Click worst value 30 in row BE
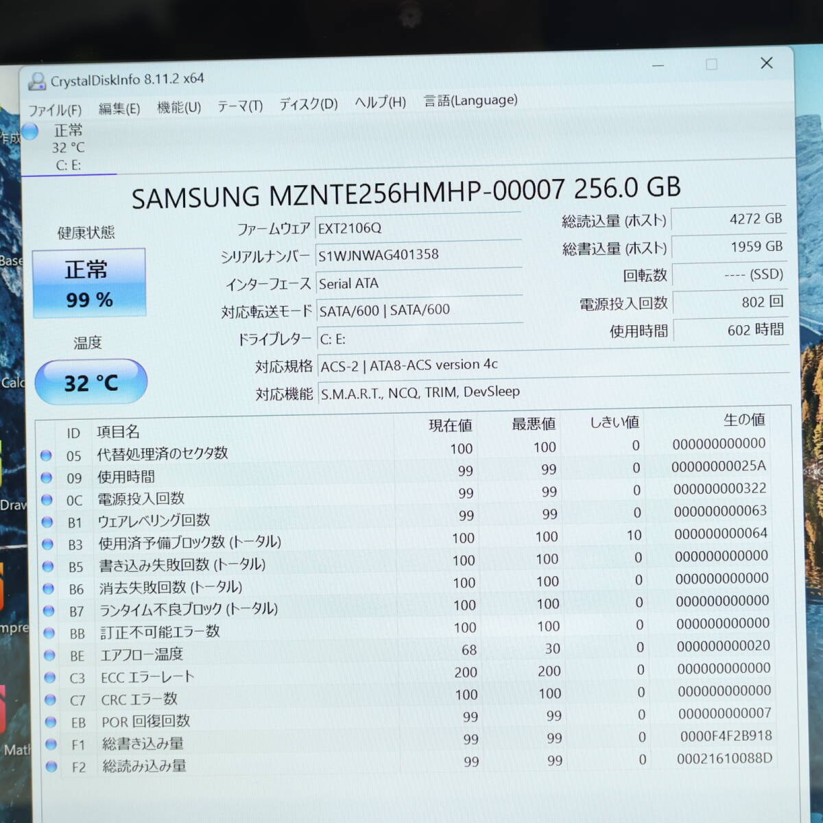This screenshot has height=823, width=823. click(553, 648)
